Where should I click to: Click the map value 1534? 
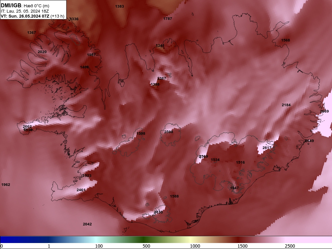215,160
